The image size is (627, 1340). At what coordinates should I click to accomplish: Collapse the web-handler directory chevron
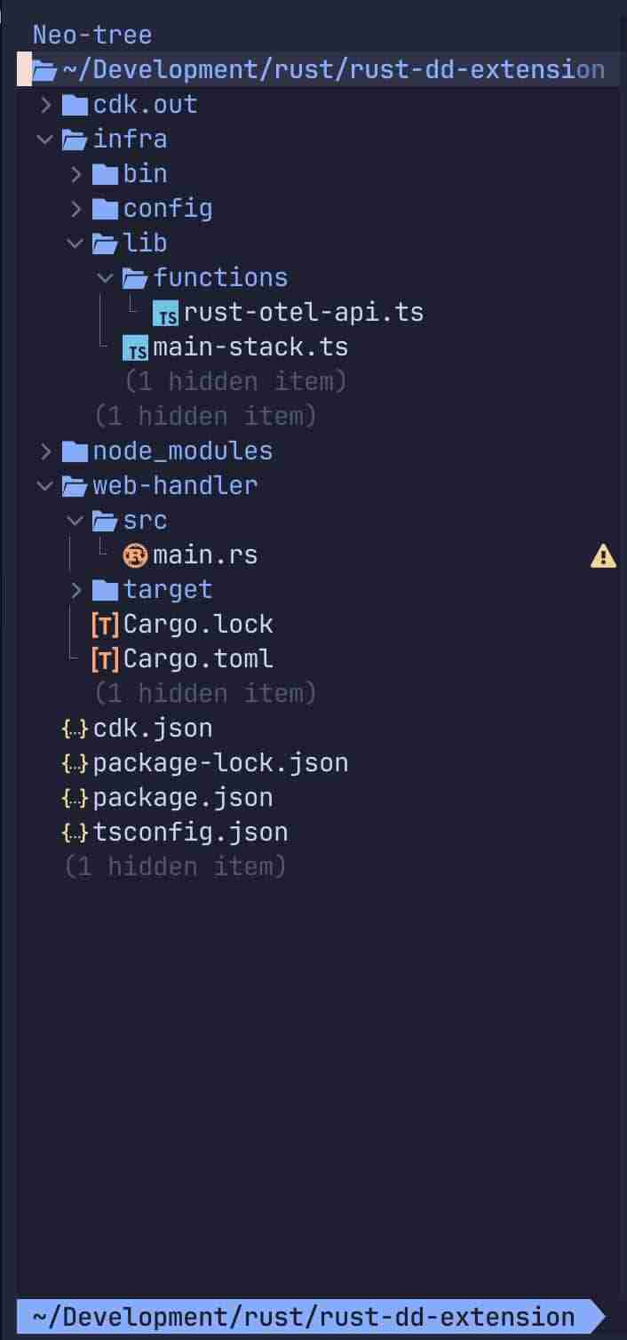click(x=45, y=486)
